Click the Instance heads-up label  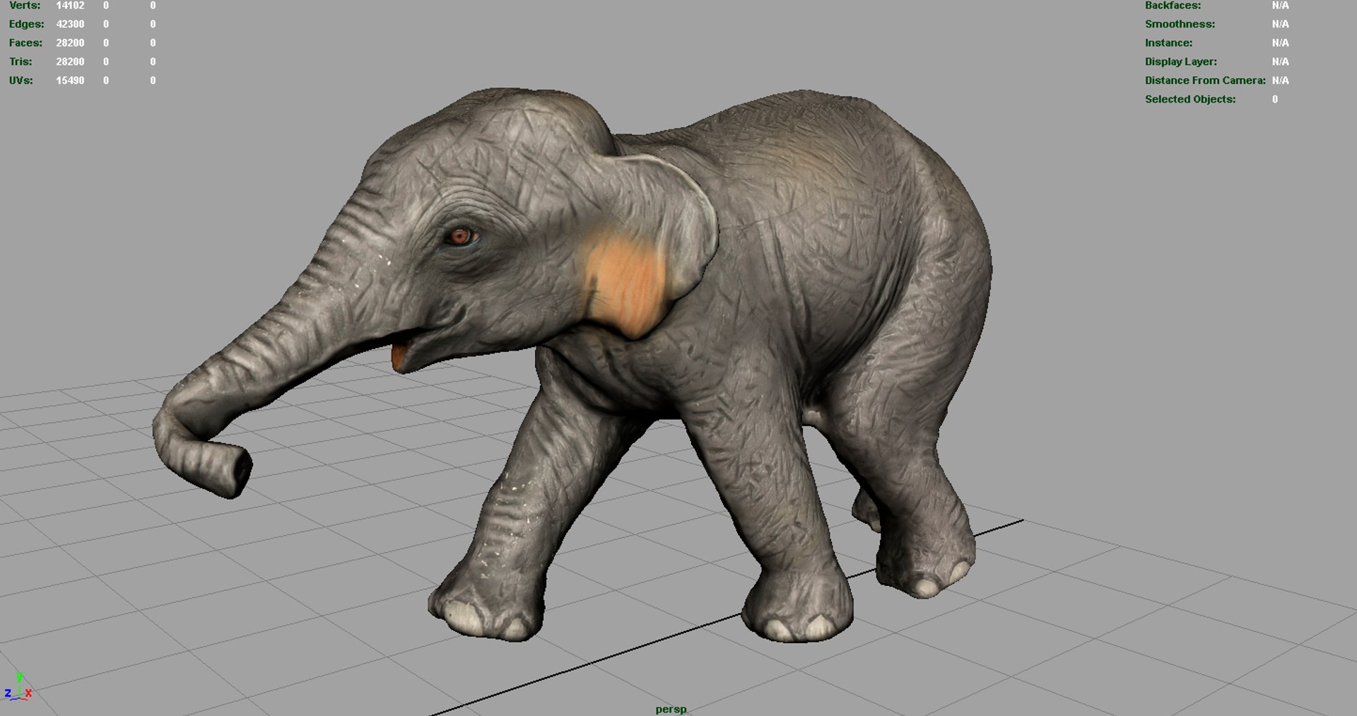point(1168,42)
